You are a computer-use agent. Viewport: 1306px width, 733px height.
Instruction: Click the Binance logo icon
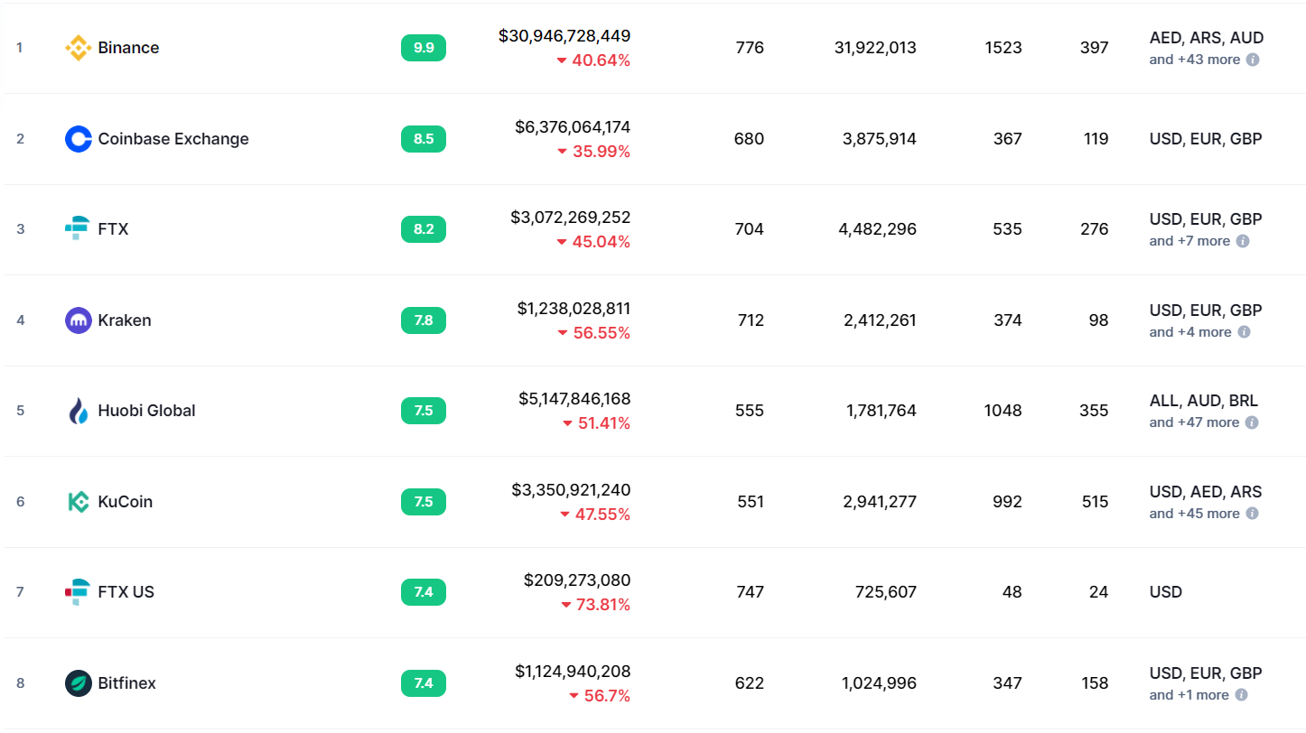pos(79,48)
